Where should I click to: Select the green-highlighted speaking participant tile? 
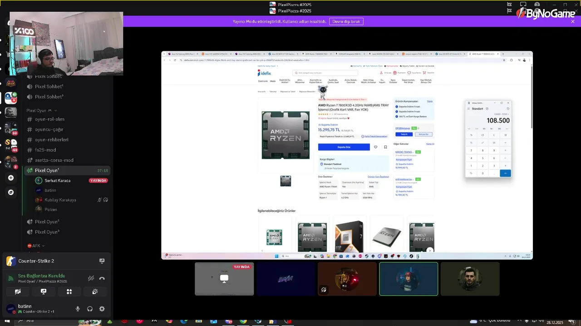[409, 279]
